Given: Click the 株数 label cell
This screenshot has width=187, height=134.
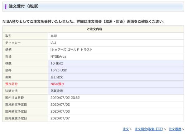Looking at the screenshot, I should coord(25,63).
